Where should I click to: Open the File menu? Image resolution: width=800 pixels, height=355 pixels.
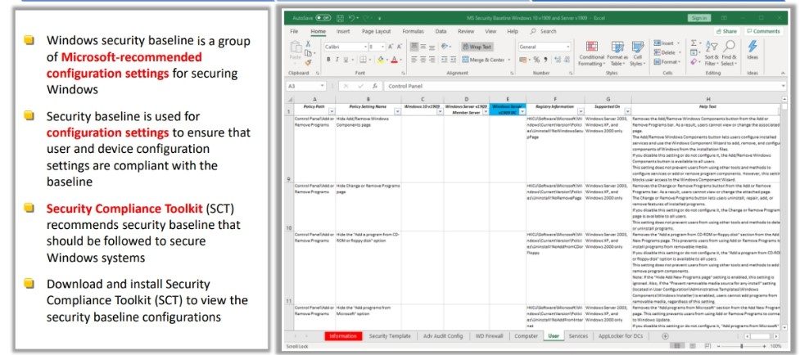click(294, 31)
